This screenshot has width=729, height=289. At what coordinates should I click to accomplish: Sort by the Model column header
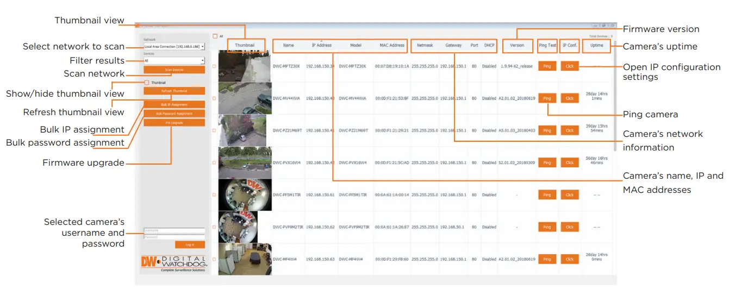pyautogui.click(x=356, y=46)
